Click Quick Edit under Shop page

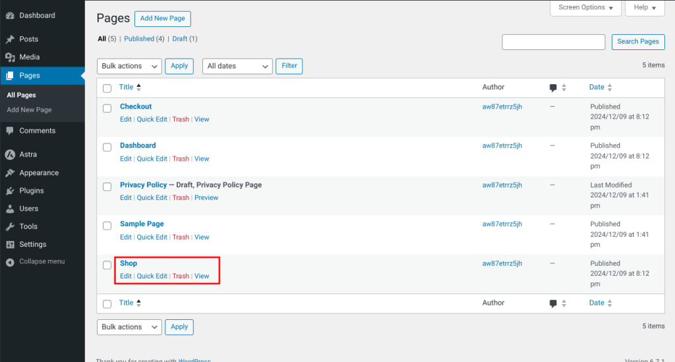tap(152, 276)
